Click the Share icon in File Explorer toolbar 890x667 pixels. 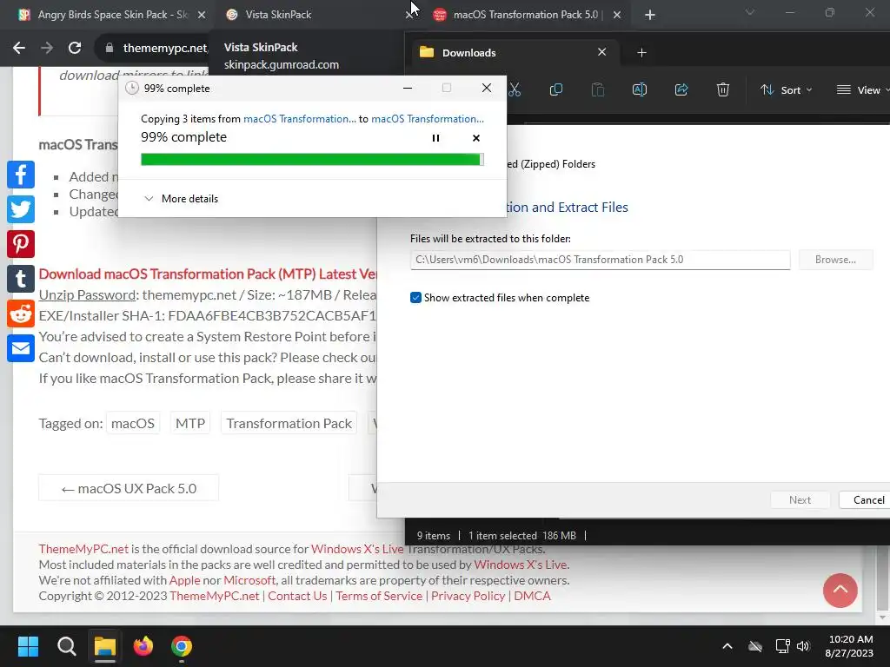681,89
